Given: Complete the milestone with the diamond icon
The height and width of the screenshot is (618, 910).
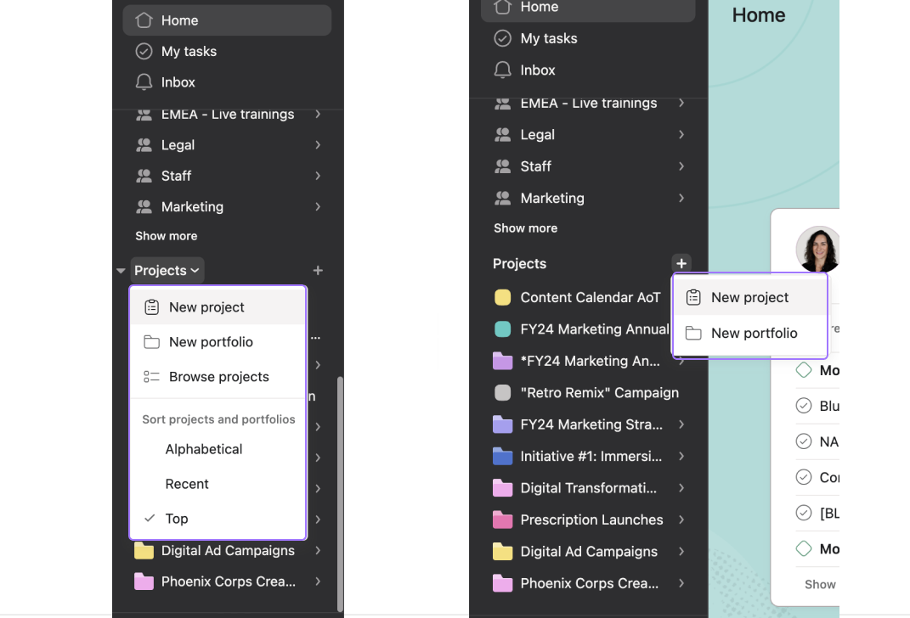Looking at the screenshot, I should [x=802, y=370].
